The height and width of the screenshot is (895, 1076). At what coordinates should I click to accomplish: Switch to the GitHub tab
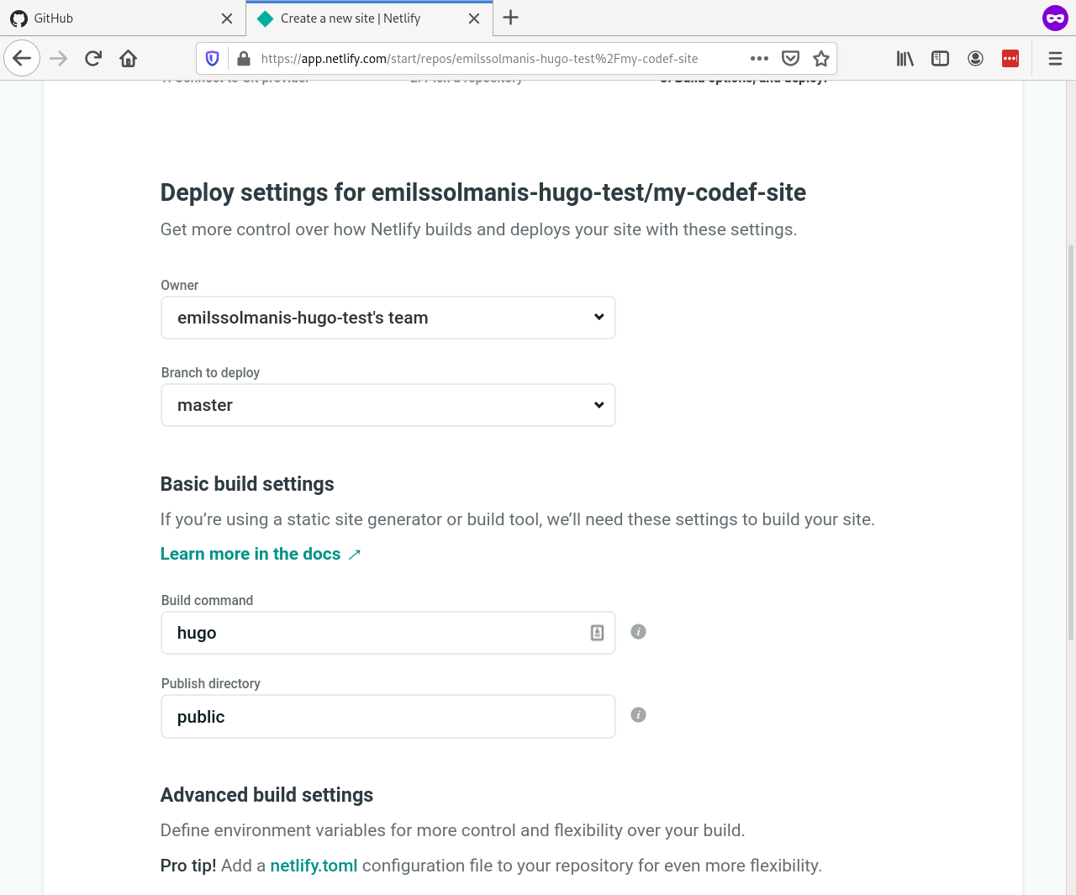pos(122,18)
